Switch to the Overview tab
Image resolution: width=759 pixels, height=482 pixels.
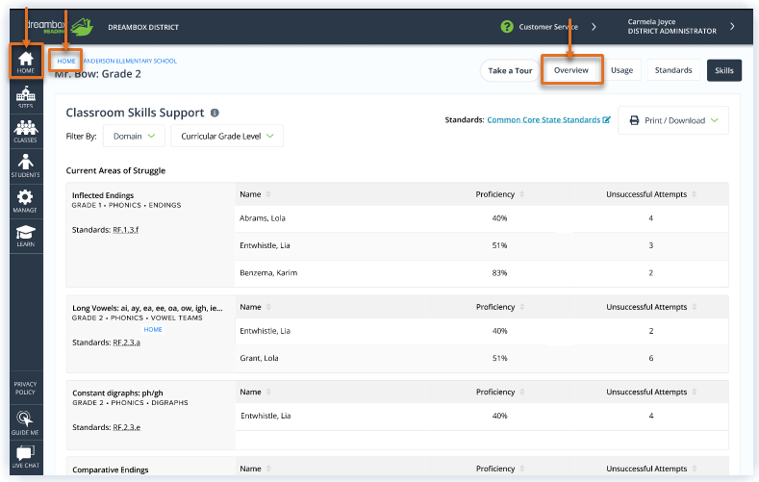point(571,70)
